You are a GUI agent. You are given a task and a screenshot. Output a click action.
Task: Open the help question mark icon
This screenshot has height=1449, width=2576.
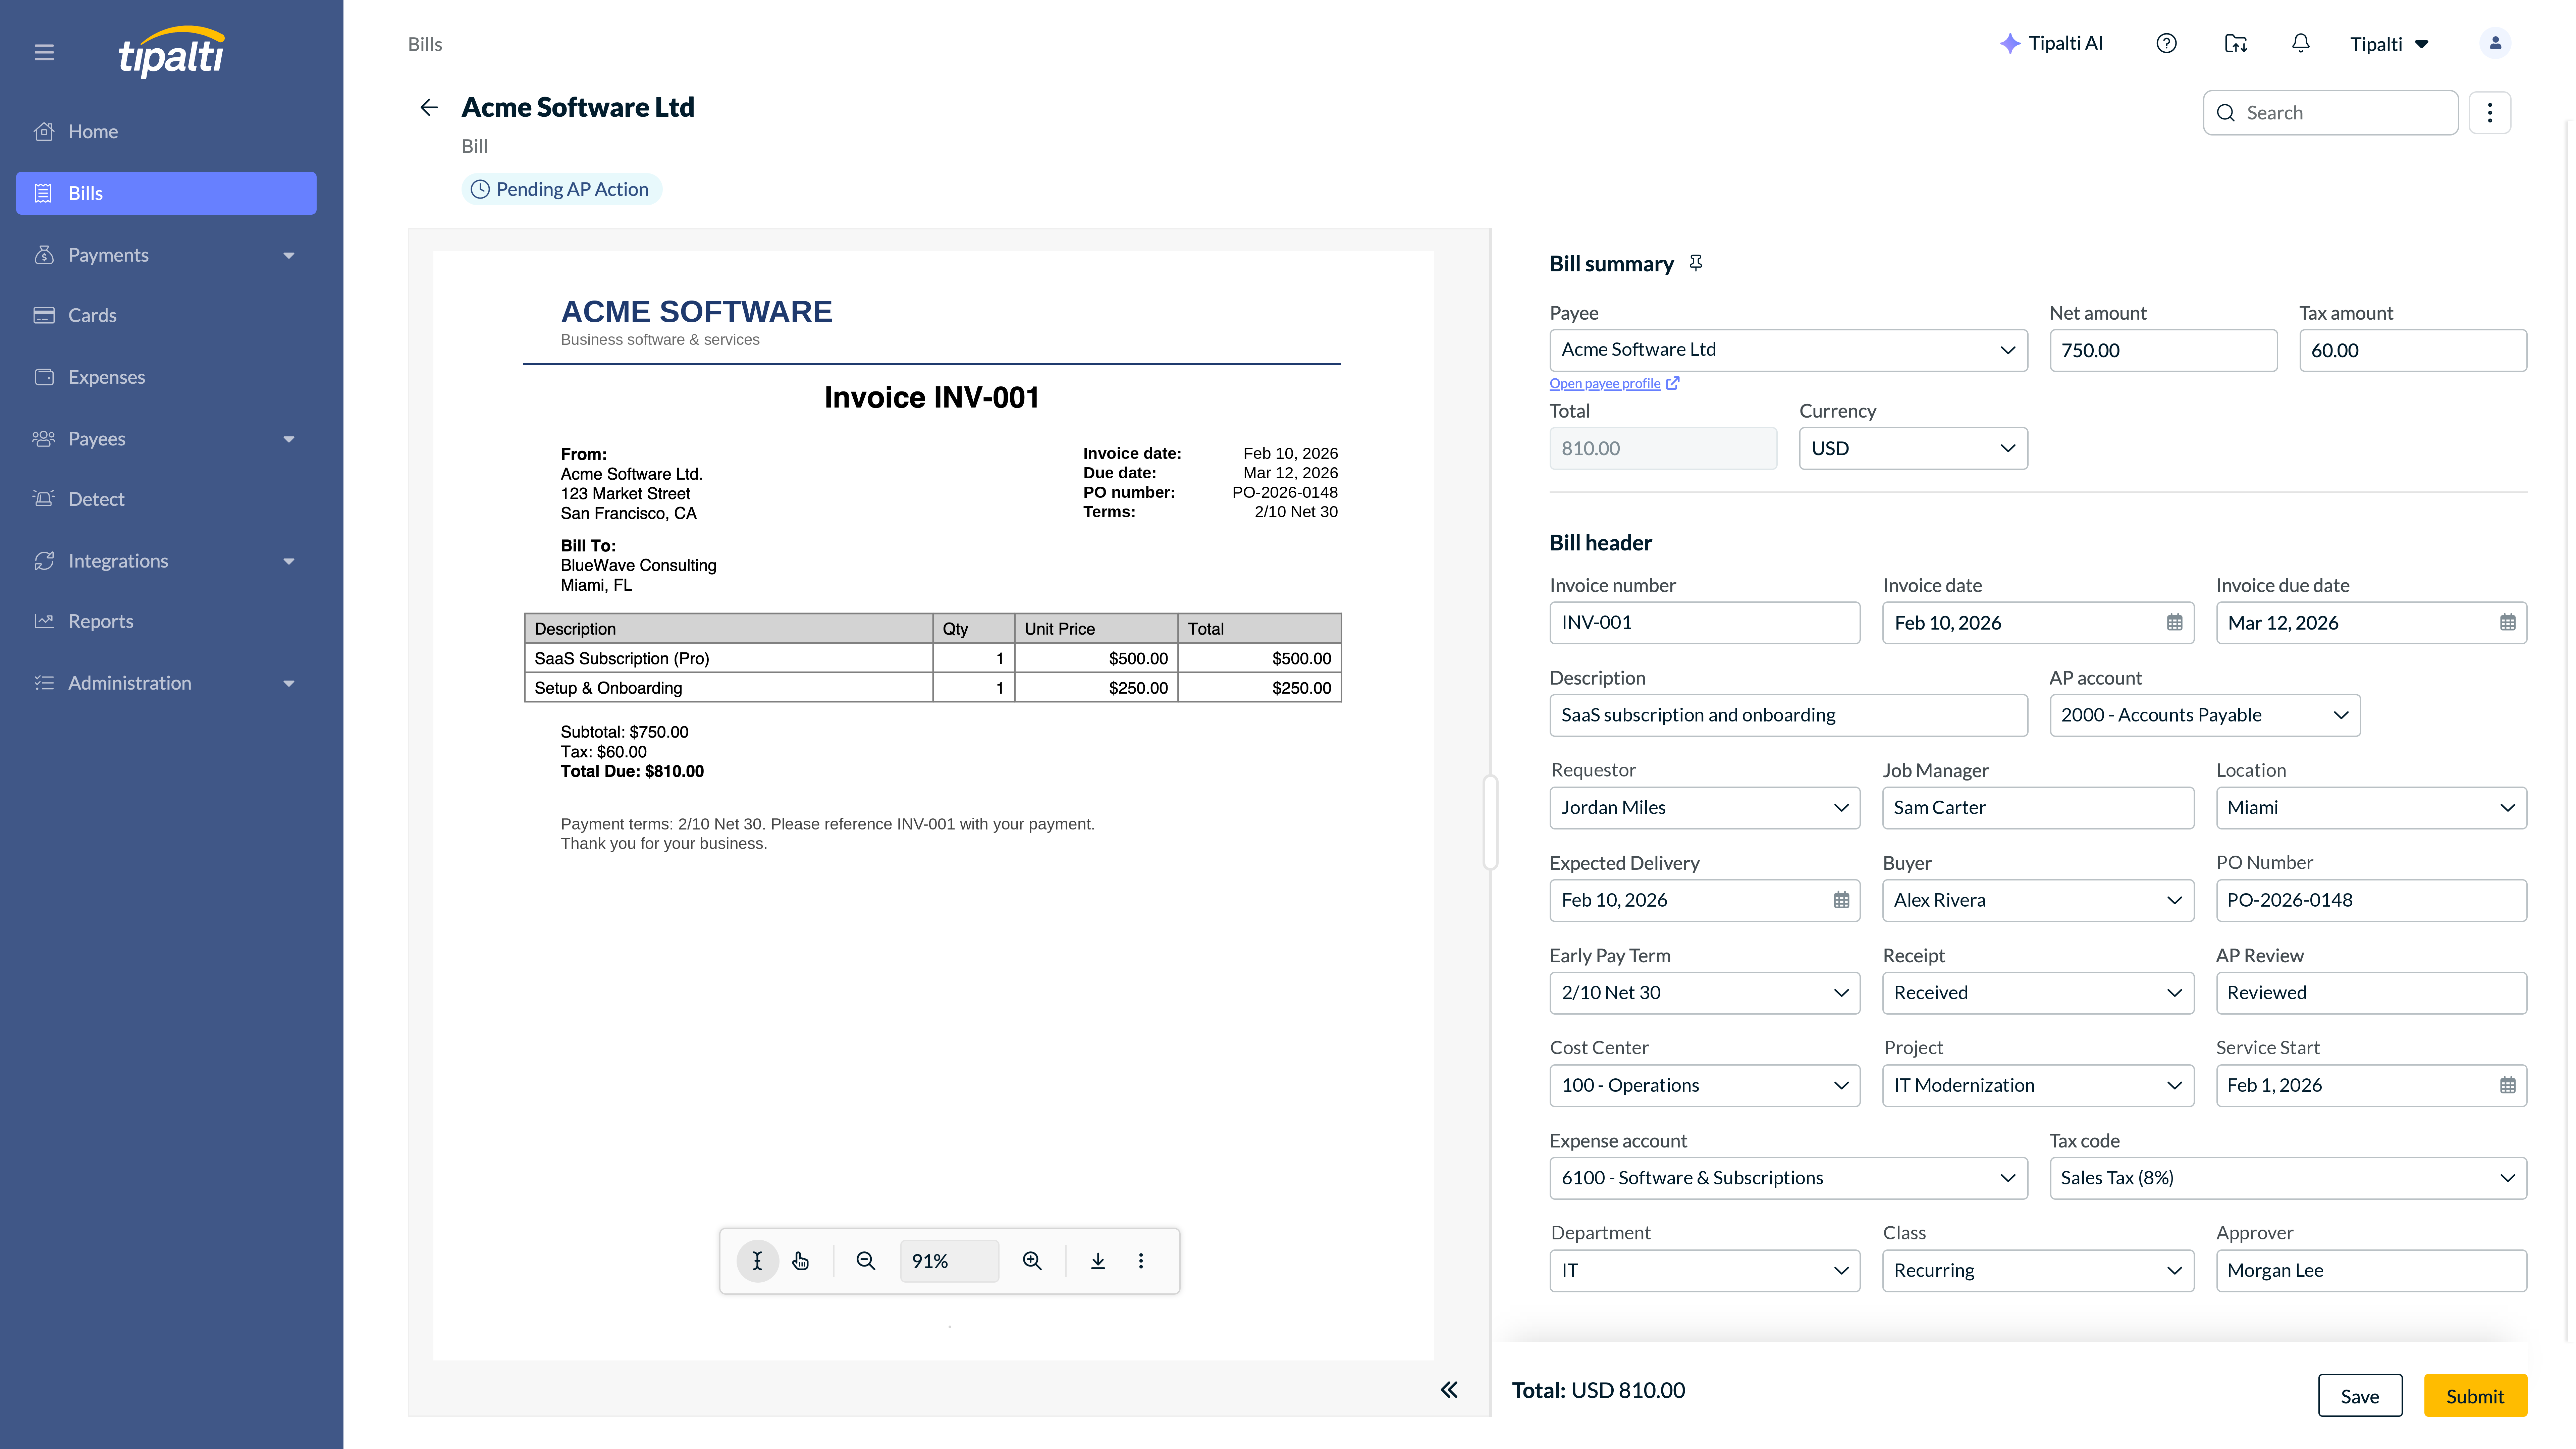[2166, 43]
